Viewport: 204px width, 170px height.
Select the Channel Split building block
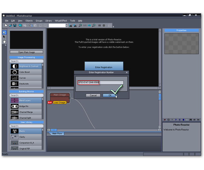coord(26,117)
